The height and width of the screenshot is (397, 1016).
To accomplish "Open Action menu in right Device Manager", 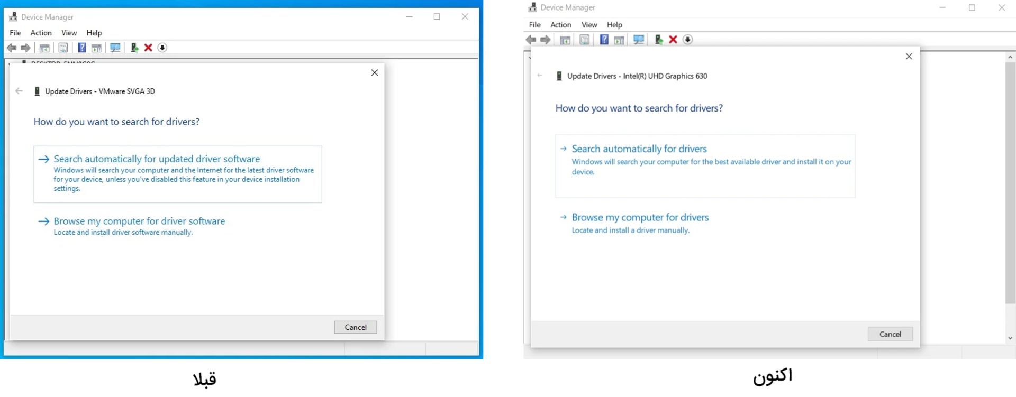I will pyautogui.click(x=561, y=25).
